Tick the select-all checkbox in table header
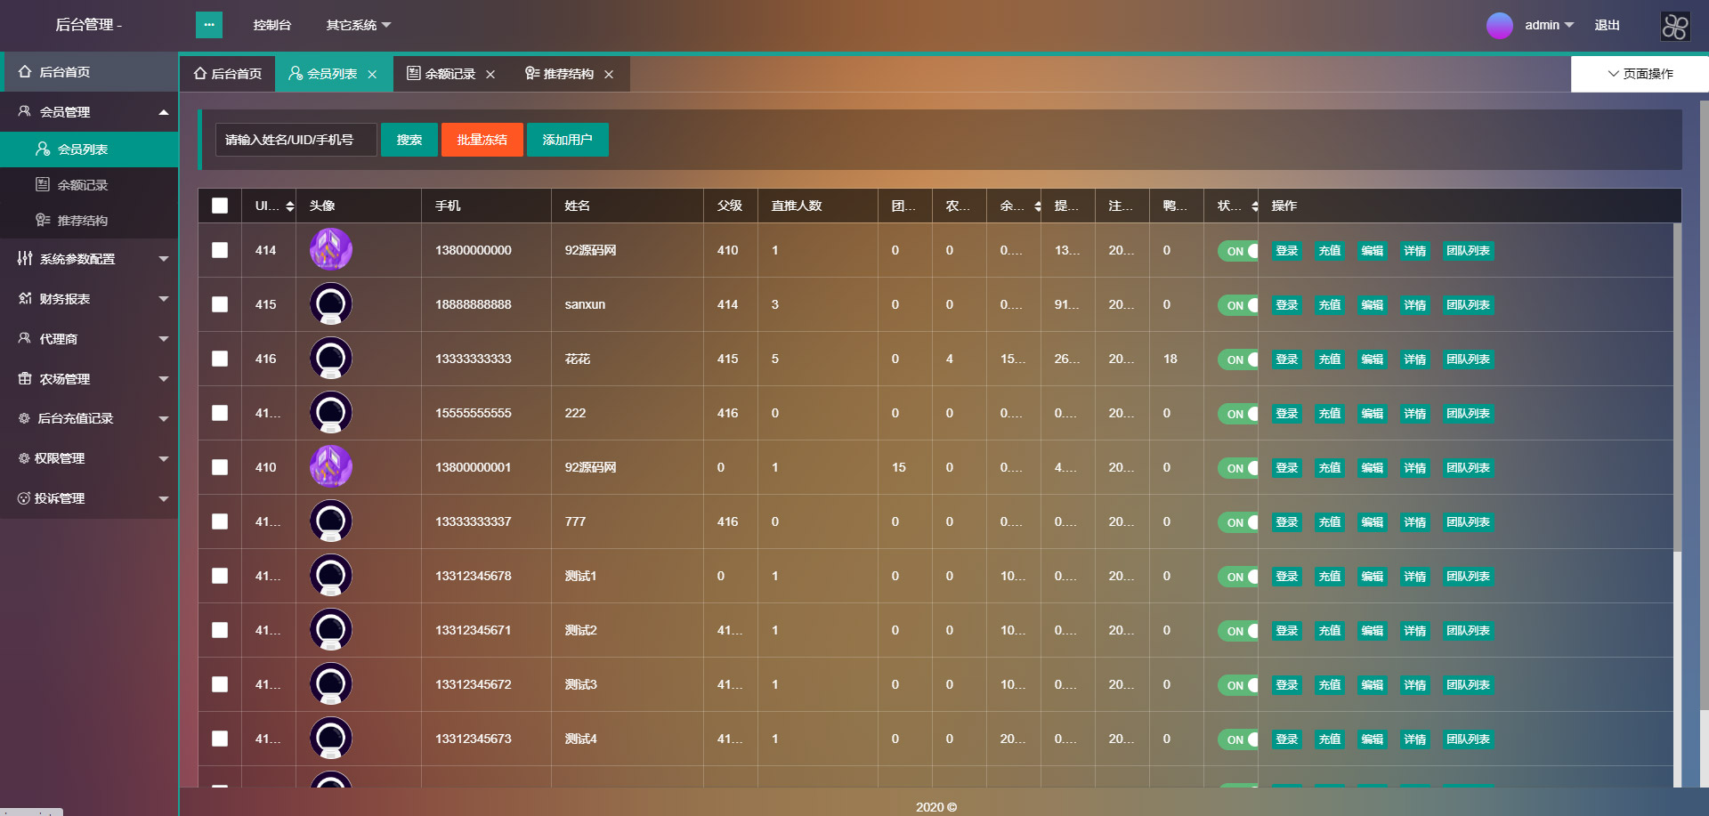 point(220,206)
